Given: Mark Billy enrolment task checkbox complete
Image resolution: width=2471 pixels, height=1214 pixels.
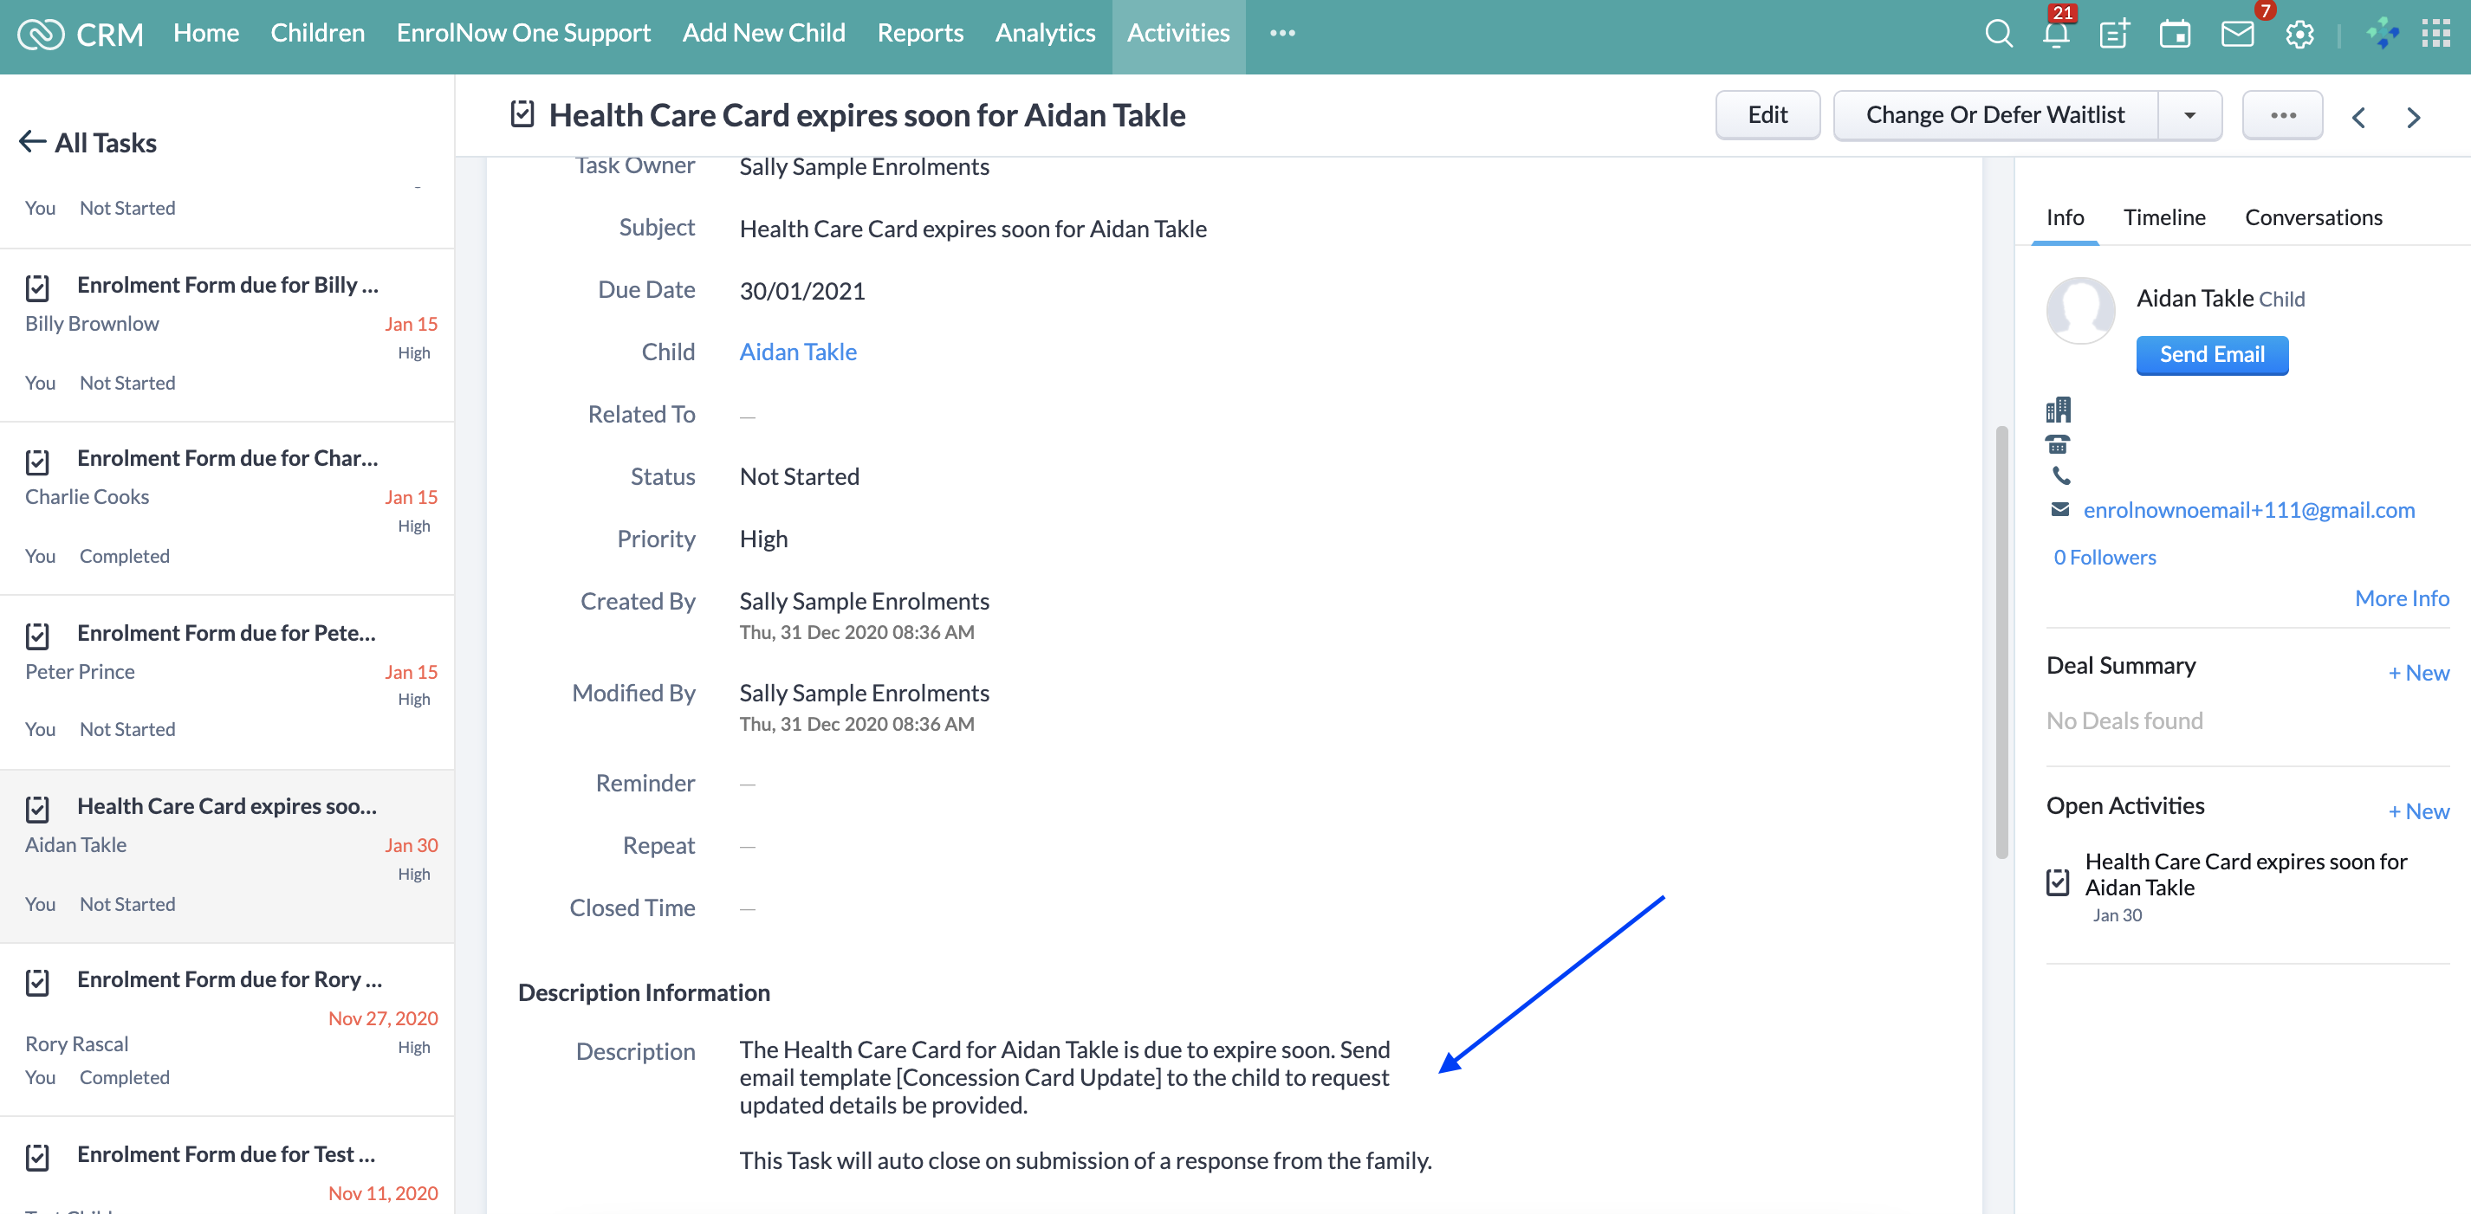Looking at the screenshot, I should [37, 287].
